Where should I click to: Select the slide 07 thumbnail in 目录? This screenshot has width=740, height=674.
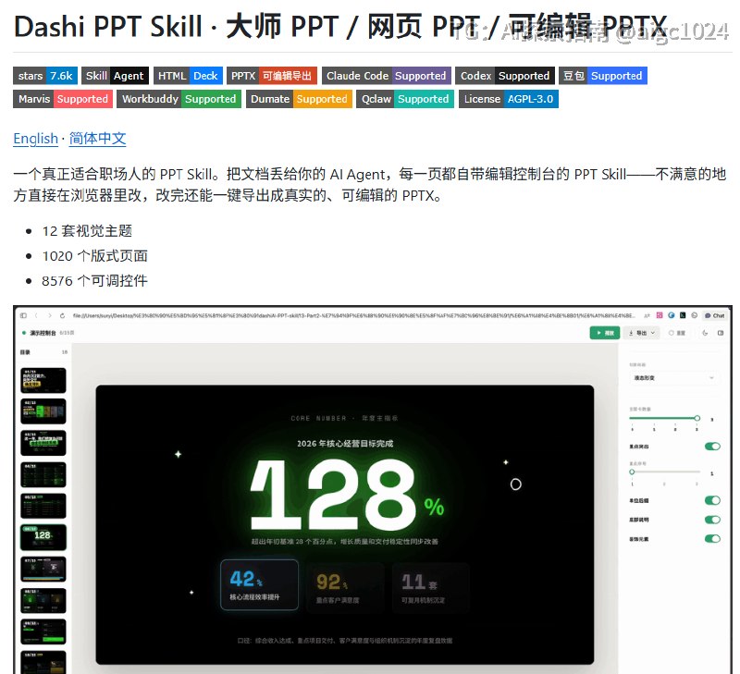pyautogui.click(x=43, y=569)
